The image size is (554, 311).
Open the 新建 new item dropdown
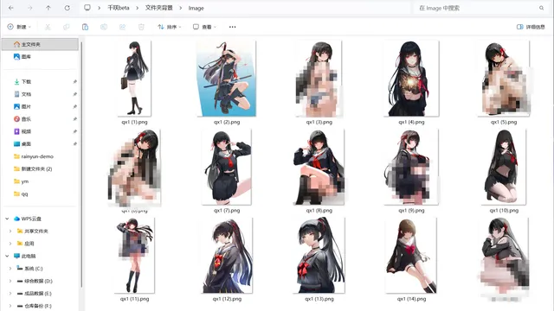click(x=19, y=27)
